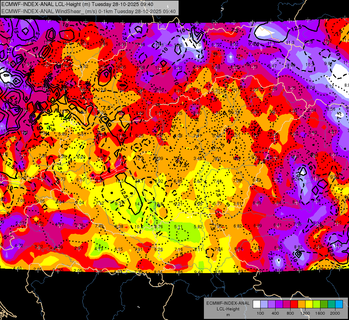
Task: Click the WindShear 0-1km title line
Action: (x=88, y=11)
